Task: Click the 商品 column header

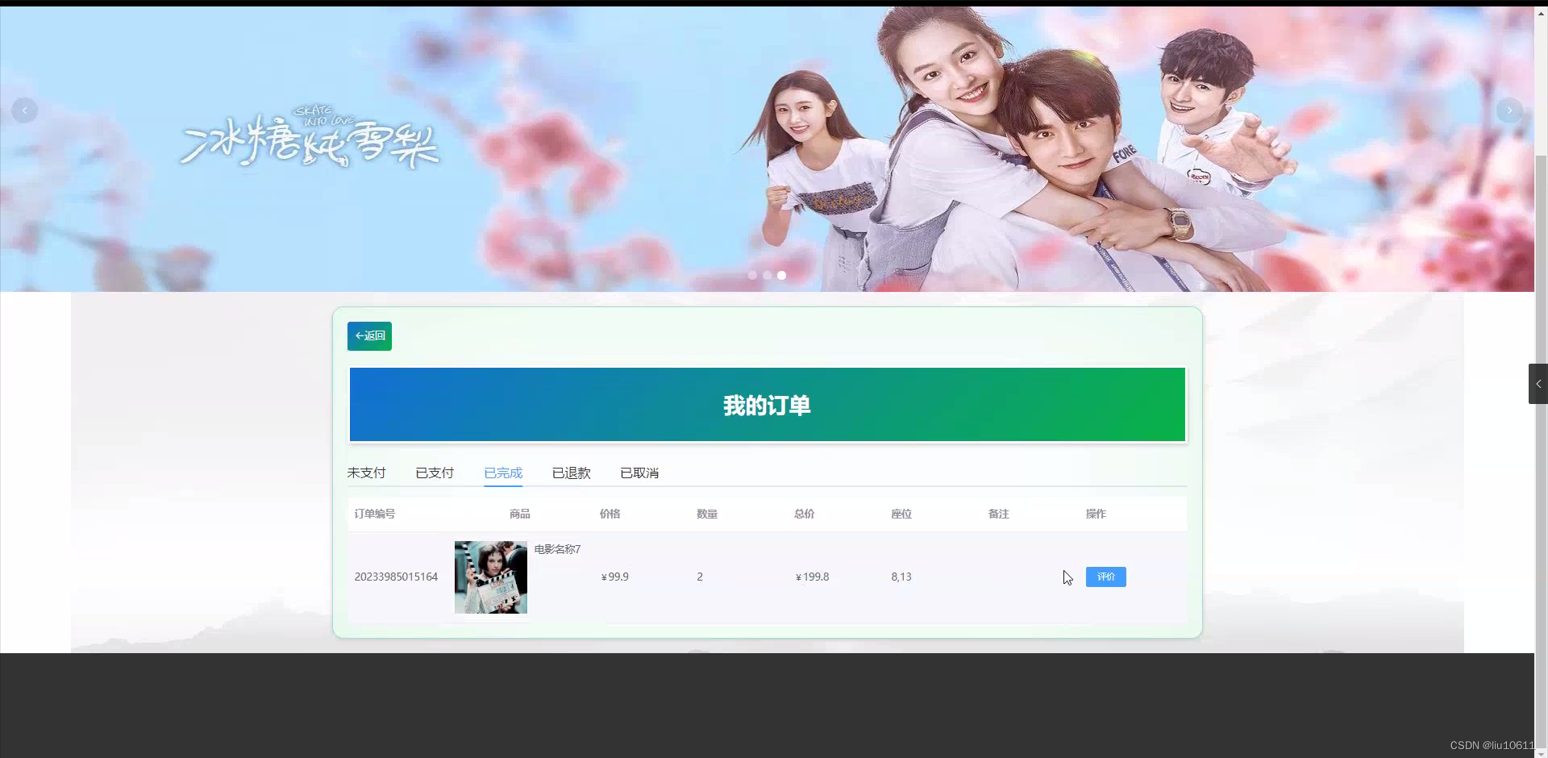Action: pos(520,514)
